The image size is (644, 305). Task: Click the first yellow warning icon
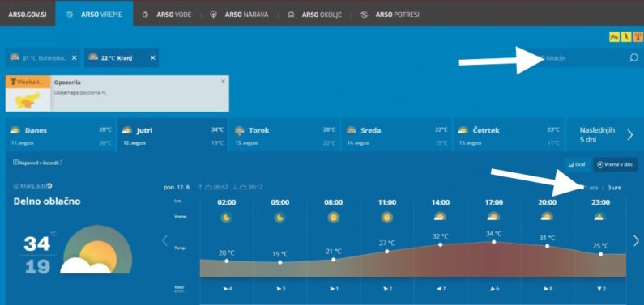point(614,37)
